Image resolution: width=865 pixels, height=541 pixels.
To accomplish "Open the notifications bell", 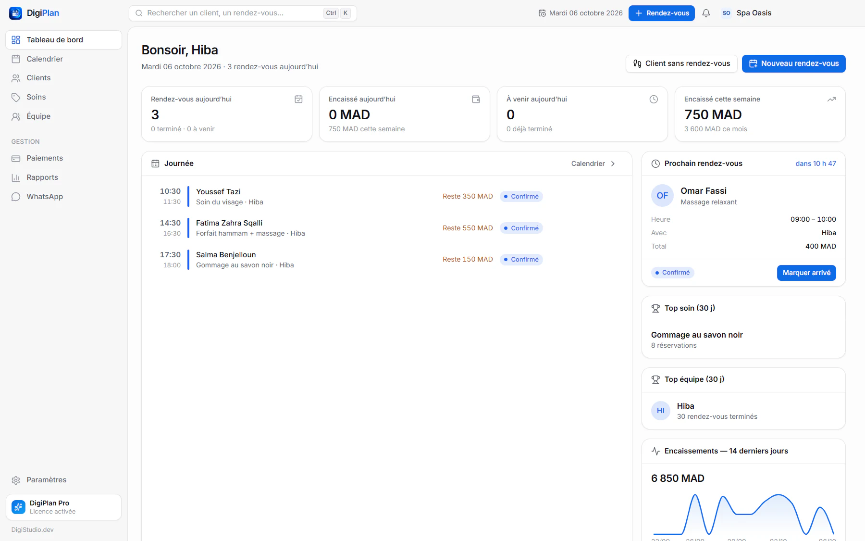I will [x=706, y=13].
